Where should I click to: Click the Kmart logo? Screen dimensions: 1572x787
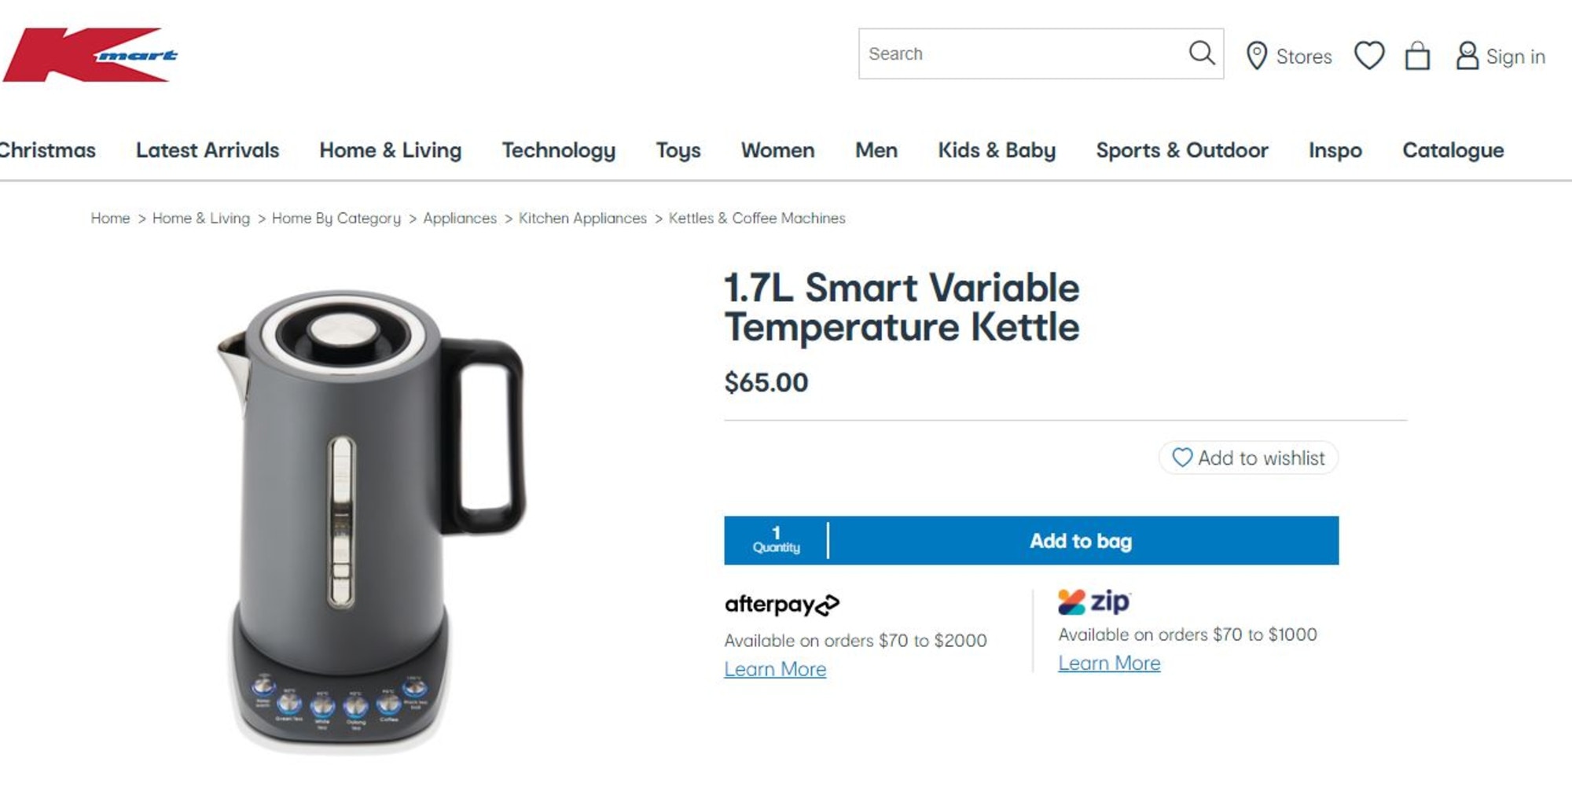[90, 55]
